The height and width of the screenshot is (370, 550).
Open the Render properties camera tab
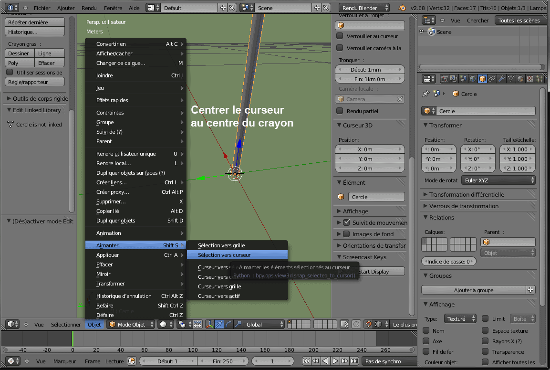click(x=444, y=79)
